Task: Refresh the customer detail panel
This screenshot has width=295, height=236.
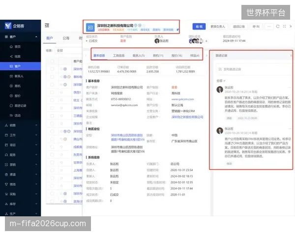Action: [x=278, y=27]
